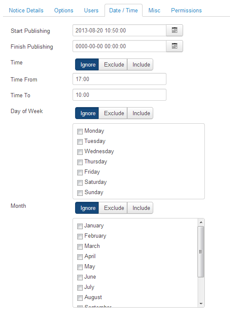Viewport: 230px width, 323px height.
Task: Click the Start Publishing date field
Action: pos(119,30)
